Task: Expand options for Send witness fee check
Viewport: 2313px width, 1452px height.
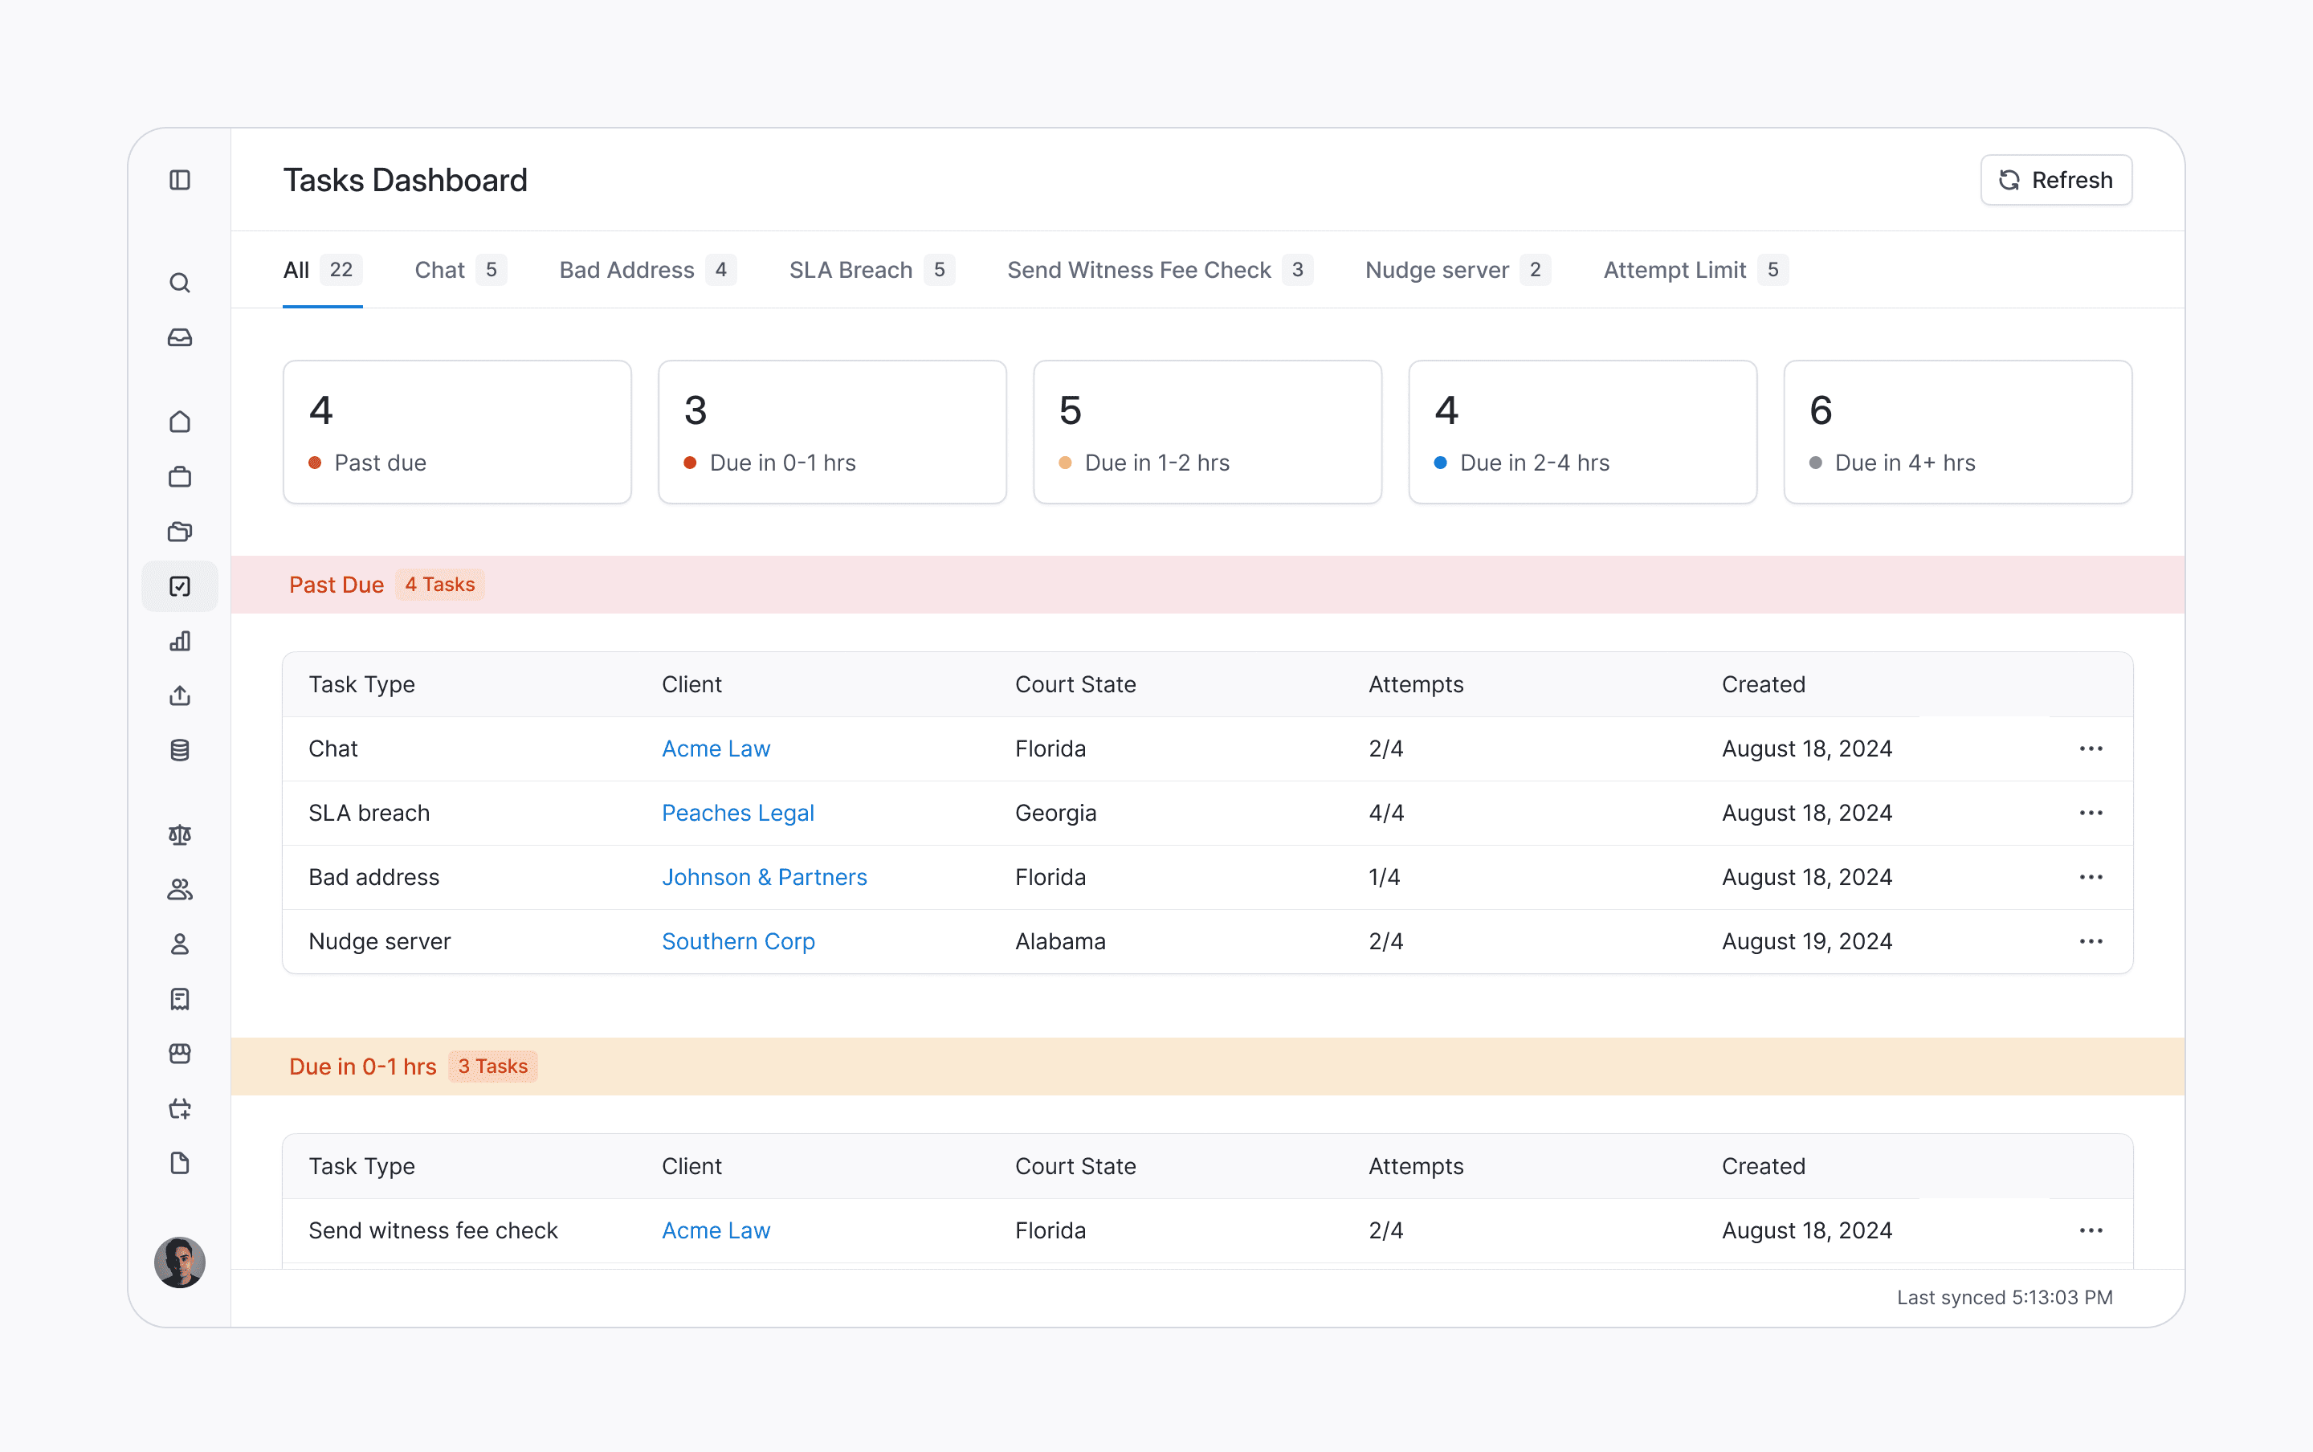Action: click(x=2091, y=1230)
